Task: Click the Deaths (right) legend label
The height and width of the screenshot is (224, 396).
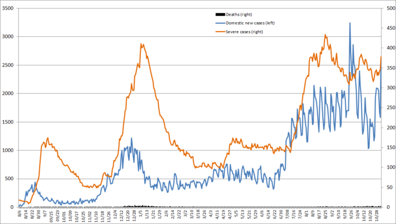Action: coord(239,15)
